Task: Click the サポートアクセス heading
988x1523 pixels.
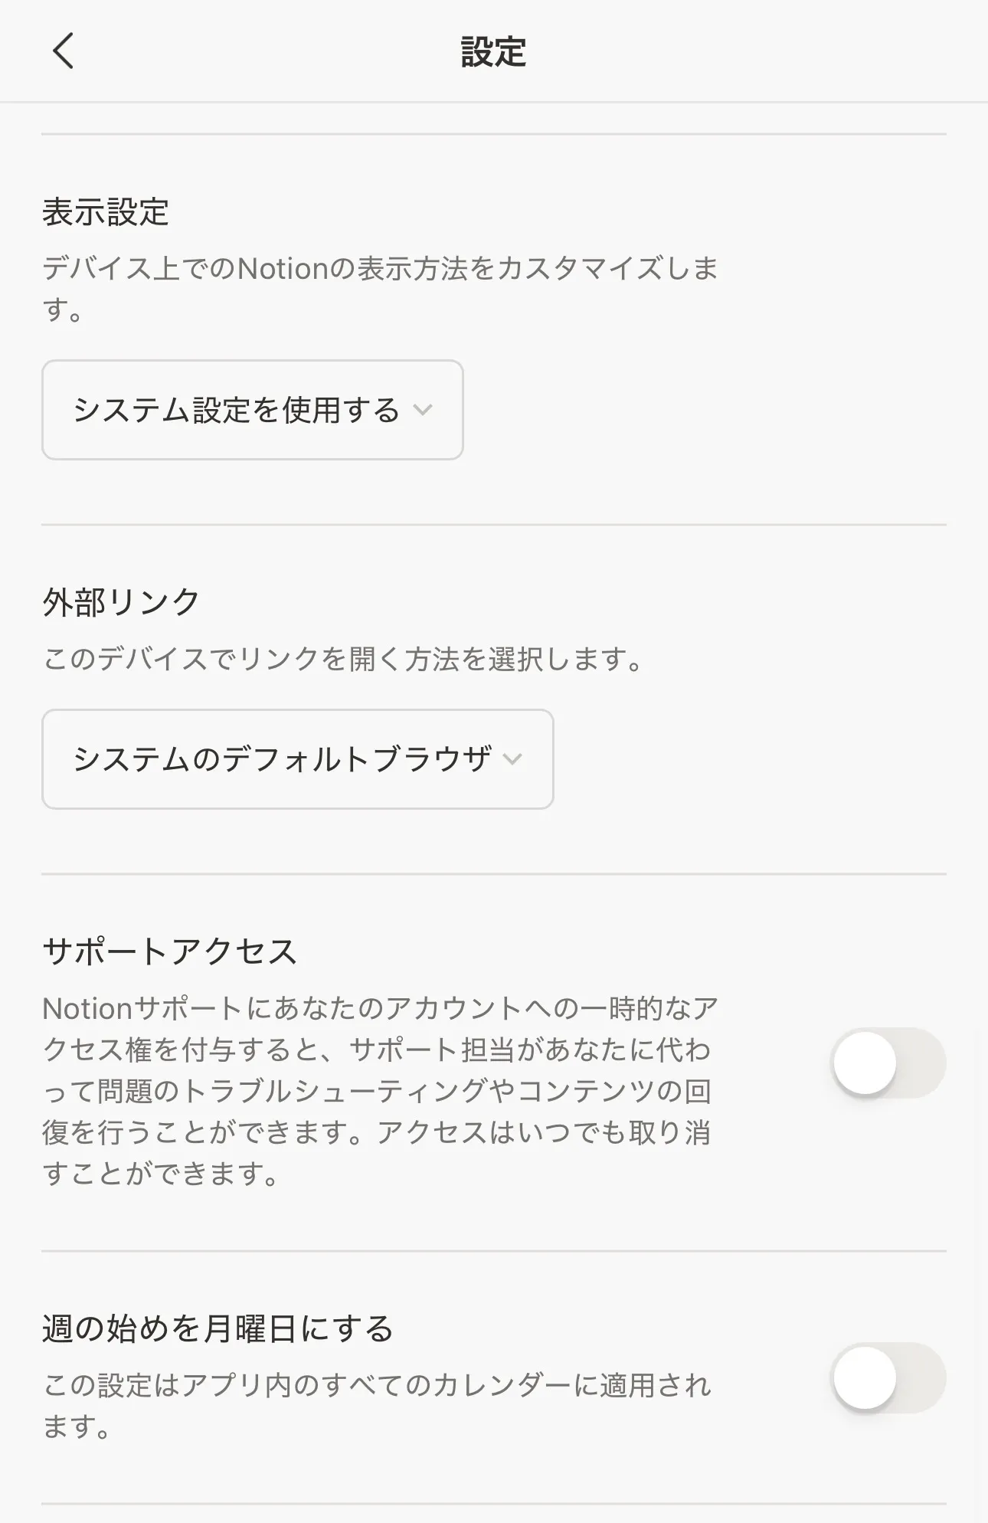Action: (169, 951)
